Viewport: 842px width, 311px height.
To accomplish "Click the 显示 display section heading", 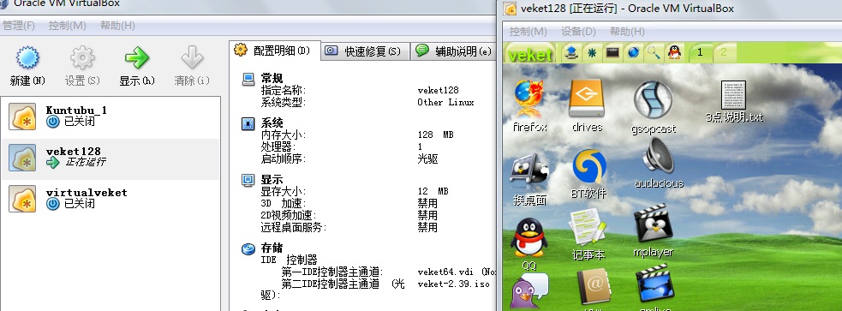I will [272, 179].
